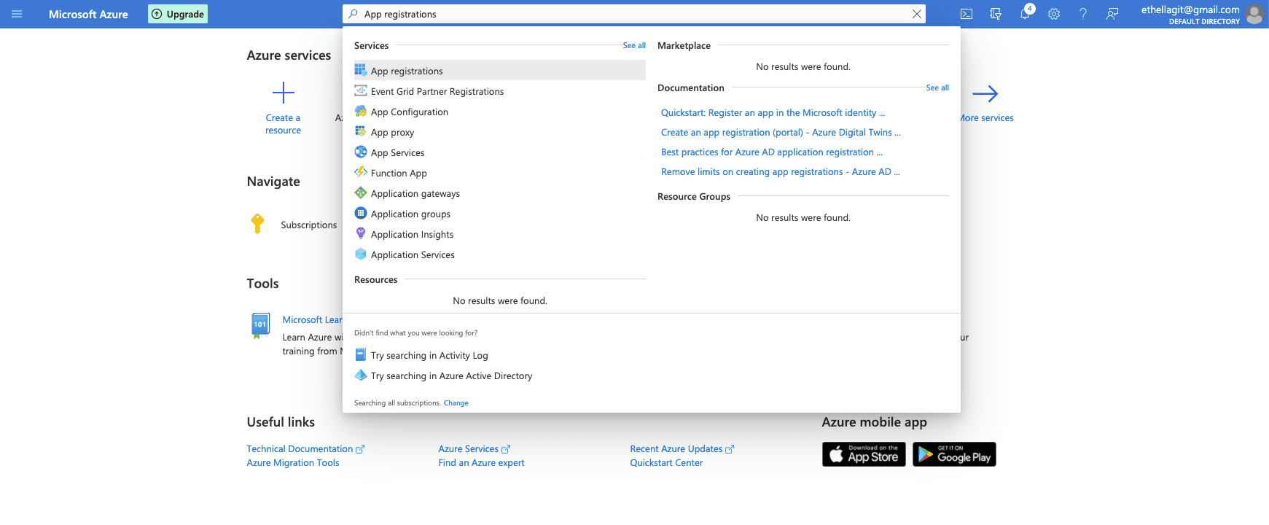The image size is (1269, 525).
Task: Select App Configuration result
Action: pyautogui.click(x=500, y=112)
